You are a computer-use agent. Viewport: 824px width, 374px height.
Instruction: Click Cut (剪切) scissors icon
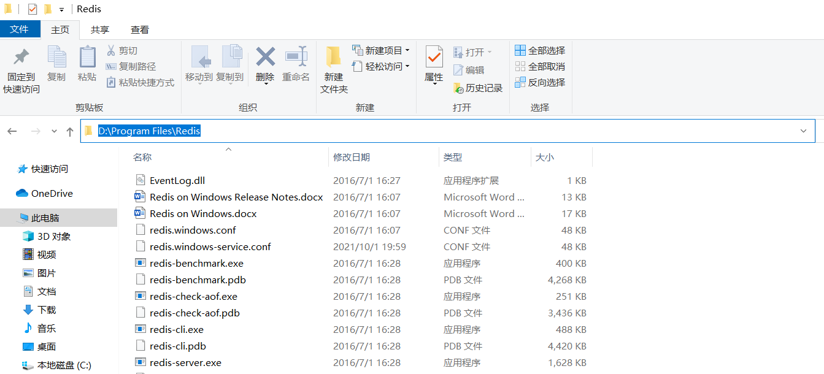click(112, 50)
